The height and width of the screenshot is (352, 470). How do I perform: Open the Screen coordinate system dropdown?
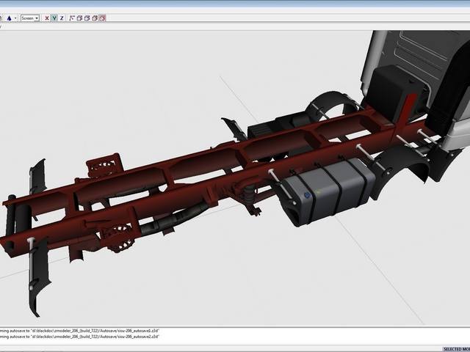point(30,18)
